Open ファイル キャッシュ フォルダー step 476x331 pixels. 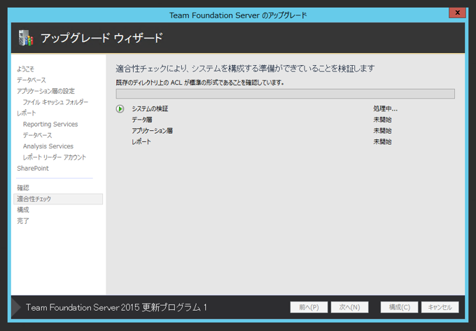pos(55,102)
